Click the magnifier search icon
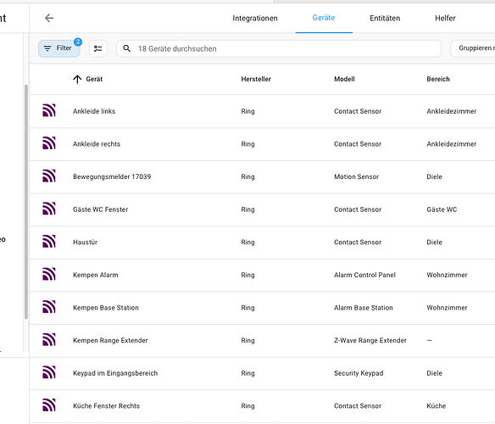The width and height of the screenshot is (495, 424). point(126,48)
